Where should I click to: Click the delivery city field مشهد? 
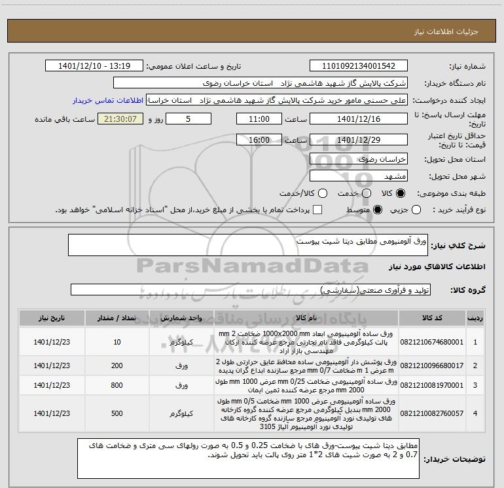click(359, 176)
